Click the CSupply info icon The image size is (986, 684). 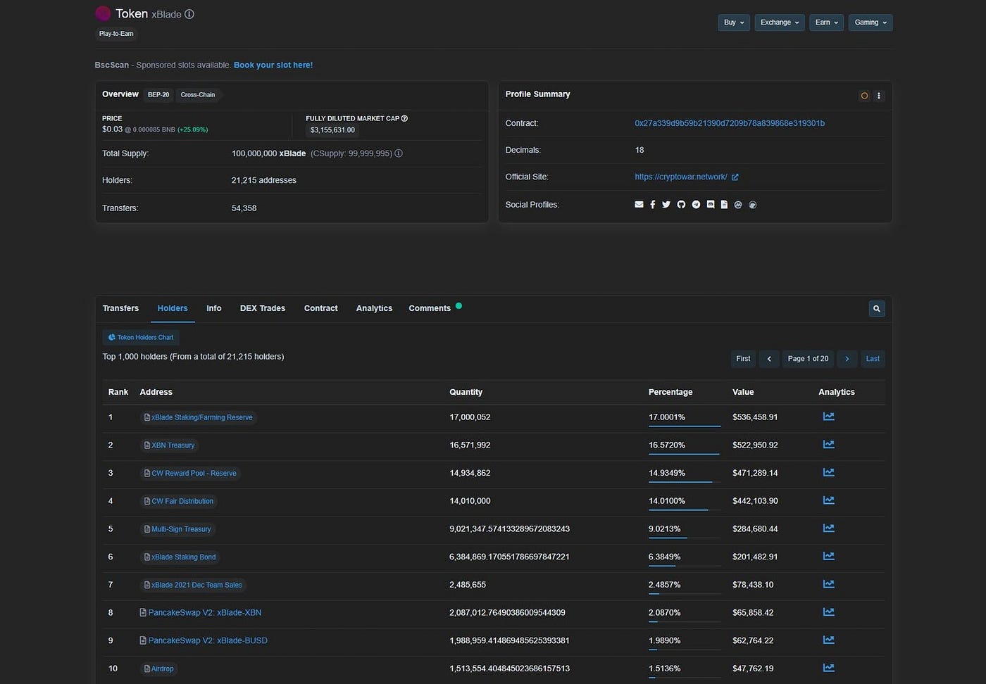(x=399, y=153)
